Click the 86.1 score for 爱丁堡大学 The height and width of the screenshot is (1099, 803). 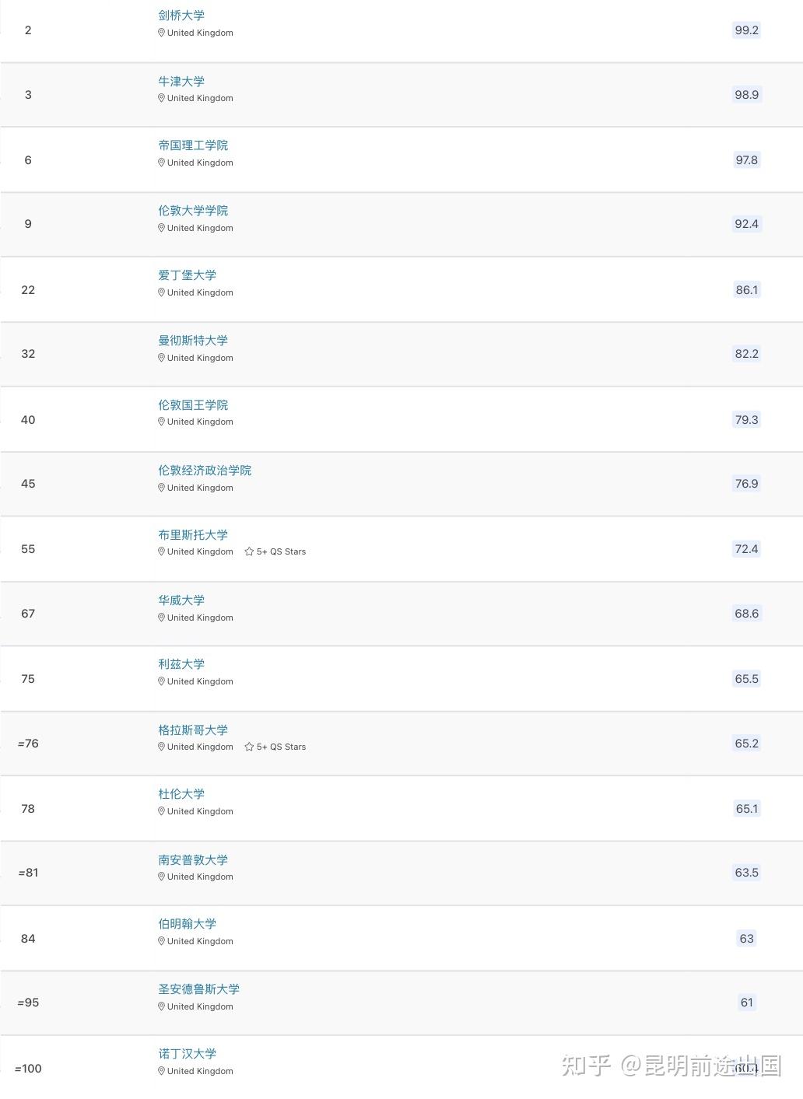pos(746,290)
